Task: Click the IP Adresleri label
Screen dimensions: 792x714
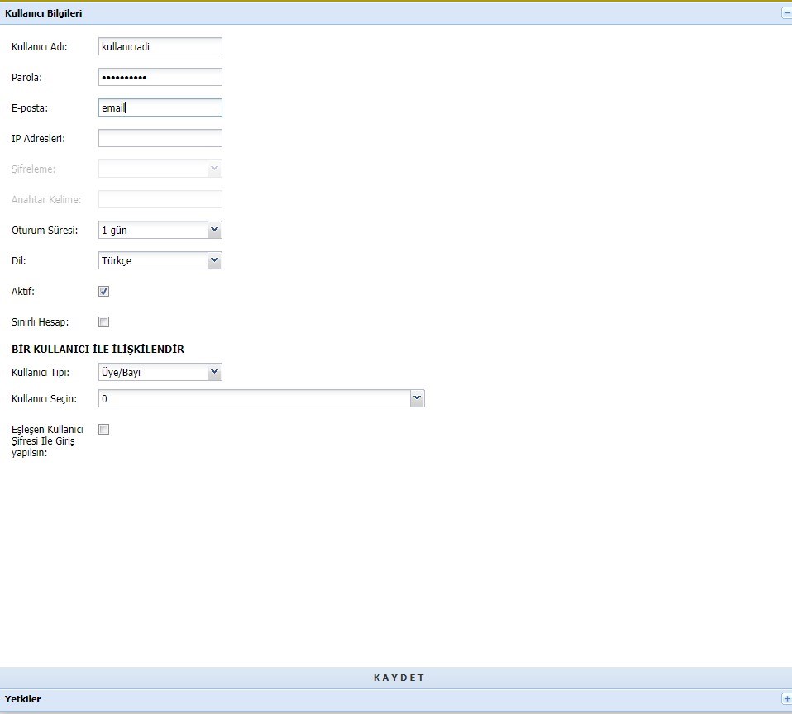Action: [38, 138]
